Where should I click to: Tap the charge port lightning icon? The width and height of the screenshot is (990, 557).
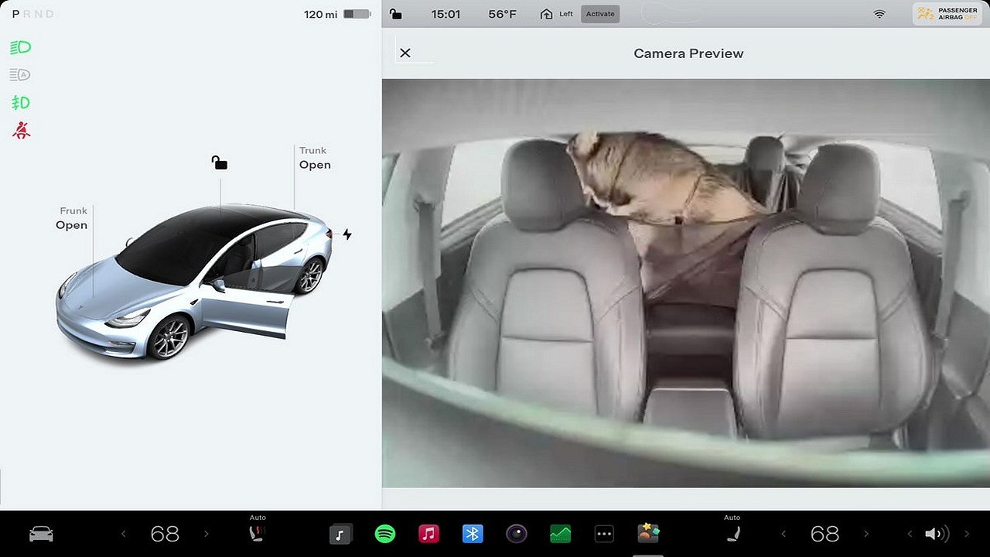tap(347, 234)
